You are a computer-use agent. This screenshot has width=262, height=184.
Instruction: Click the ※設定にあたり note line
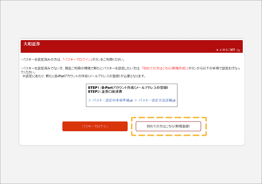(84, 76)
